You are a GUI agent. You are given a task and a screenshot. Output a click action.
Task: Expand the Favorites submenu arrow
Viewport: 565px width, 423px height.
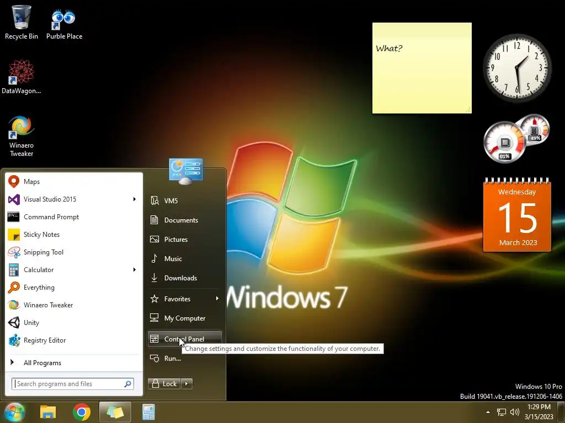pos(217,299)
